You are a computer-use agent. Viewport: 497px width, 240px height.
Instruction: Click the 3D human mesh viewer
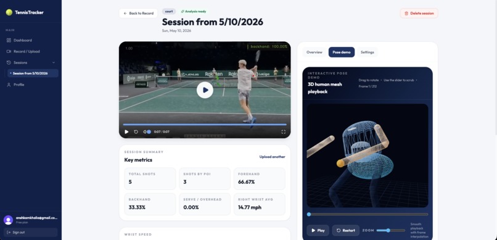pos(368,155)
